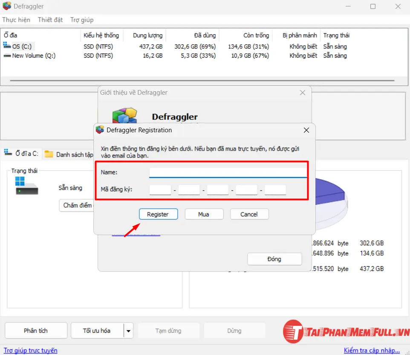Expand the Tối ưu hóa dropdown arrow
Image resolution: width=410 pixels, height=355 pixels.
click(129, 331)
